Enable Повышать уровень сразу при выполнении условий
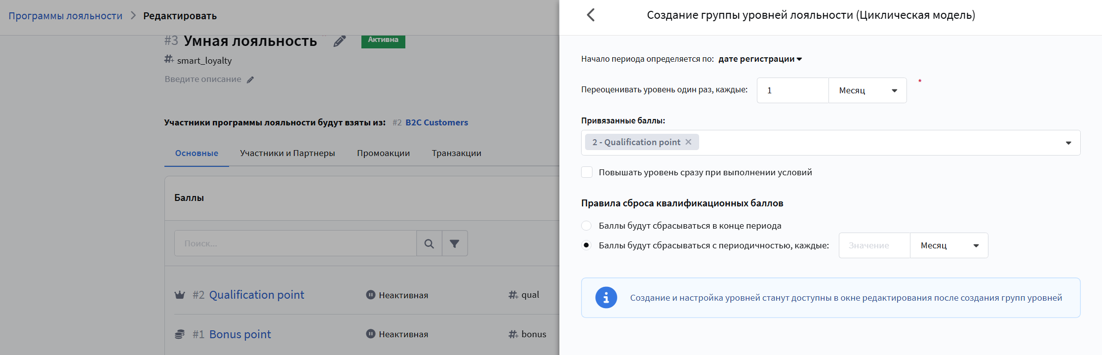 click(x=587, y=172)
